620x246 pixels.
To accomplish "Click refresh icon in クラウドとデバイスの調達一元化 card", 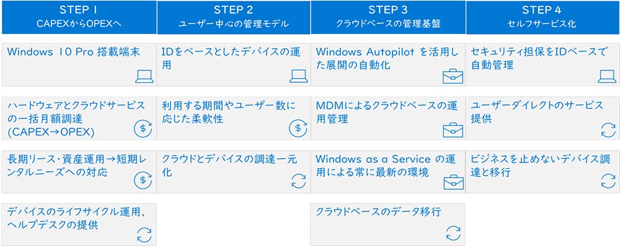I will pyautogui.click(x=299, y=181).
